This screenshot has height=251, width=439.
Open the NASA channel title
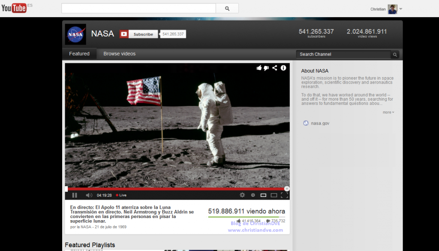[102, 33]
